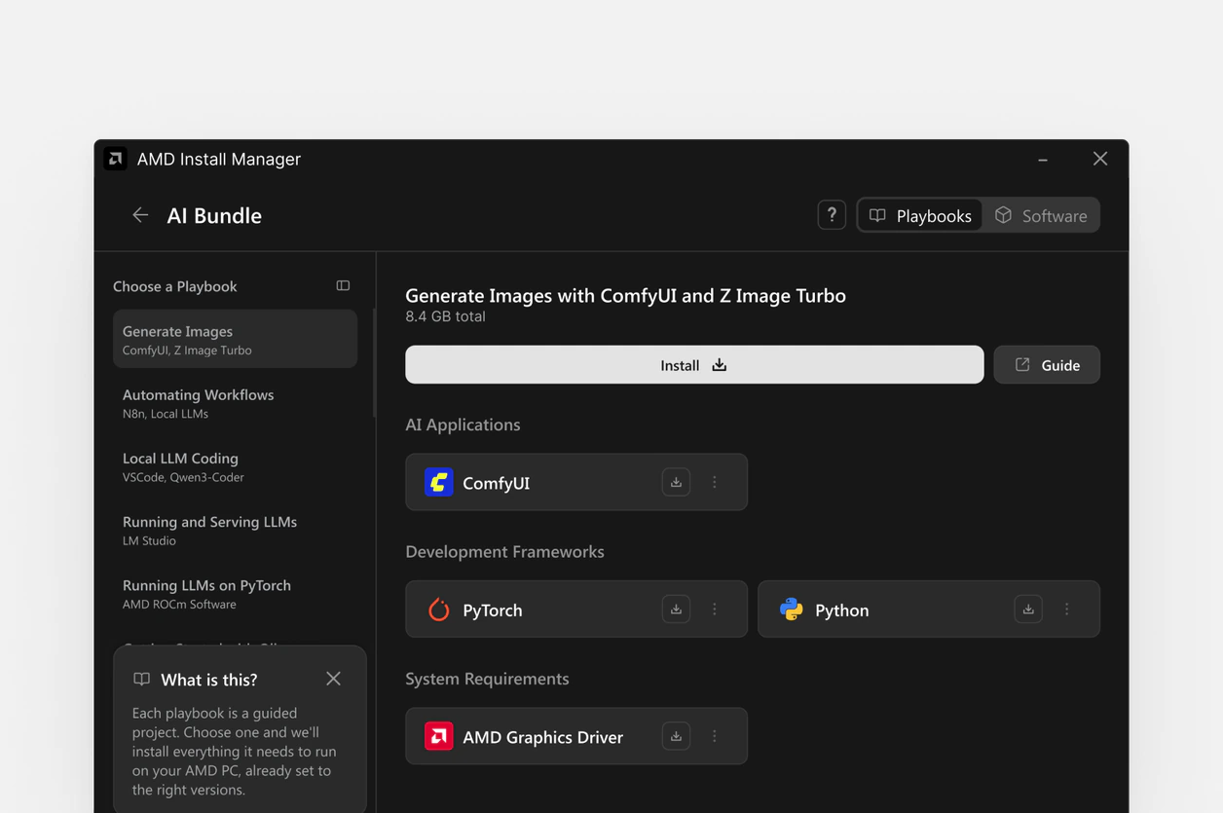Click the Generate Images with ComfyUI title
Screen dimensions: 1223x813
pos(625,295)
